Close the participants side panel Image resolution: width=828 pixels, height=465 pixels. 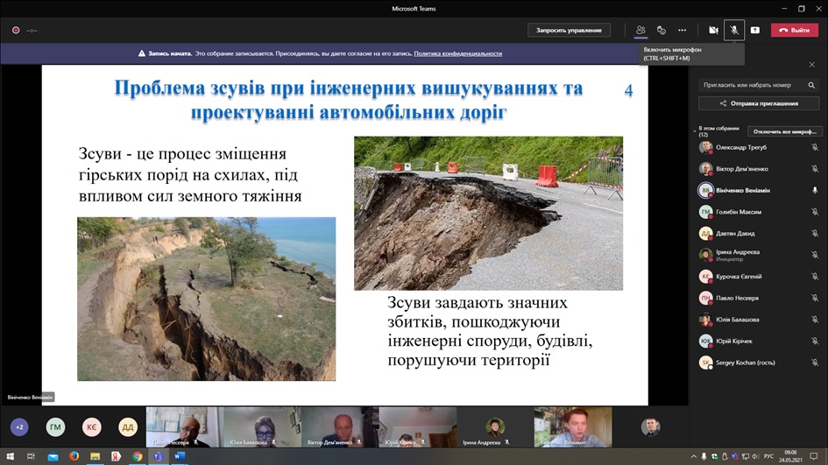point(811,65)
